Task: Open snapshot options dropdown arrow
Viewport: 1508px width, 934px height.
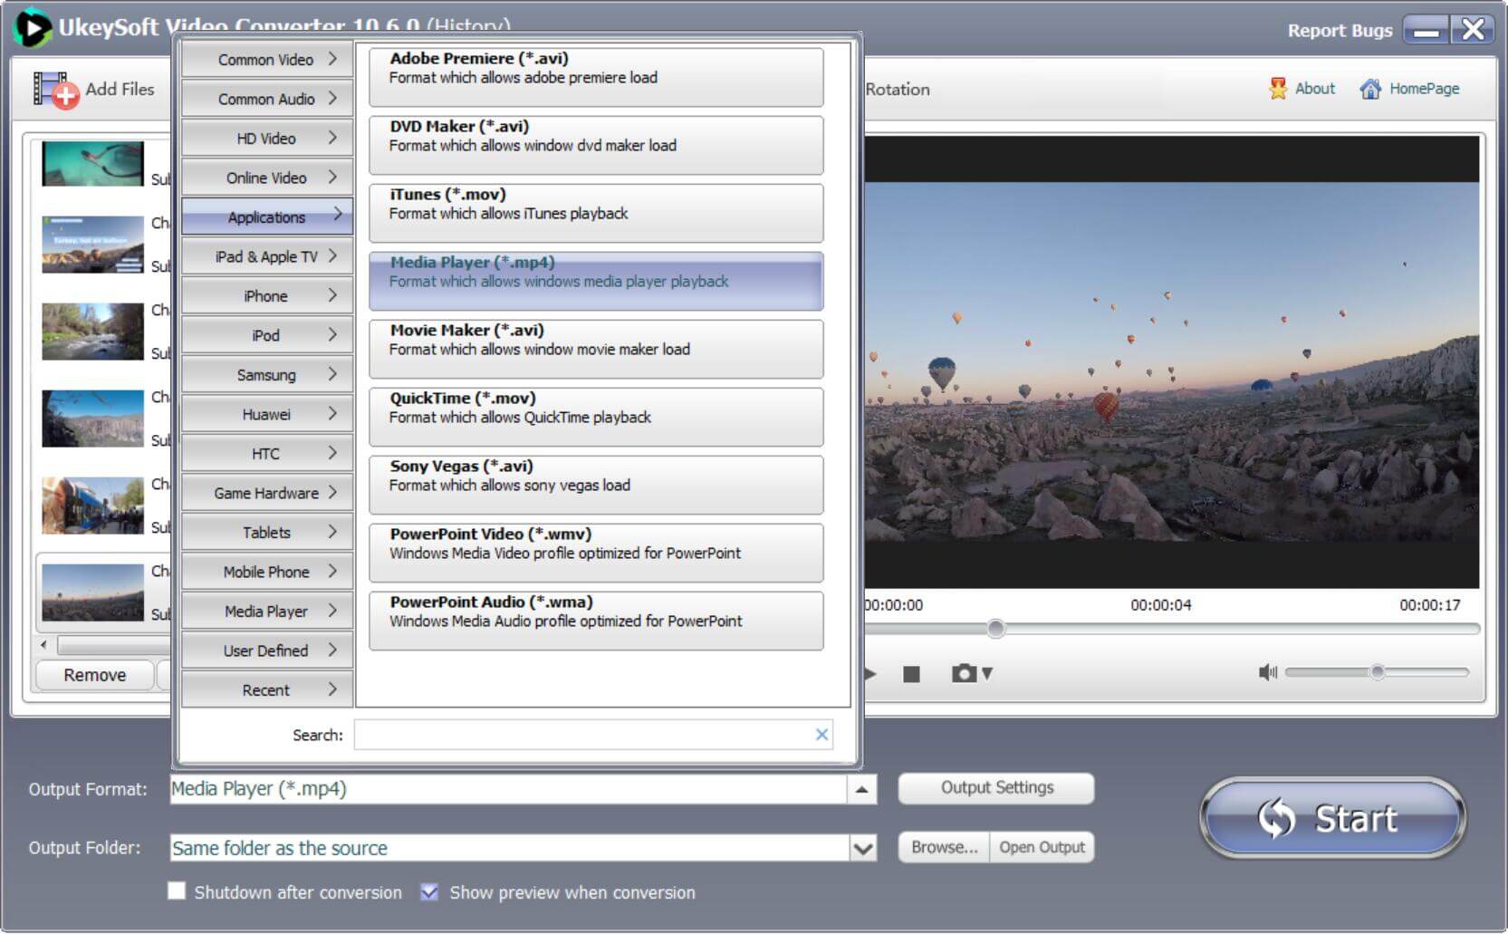Action: click(x=987, y=674)
